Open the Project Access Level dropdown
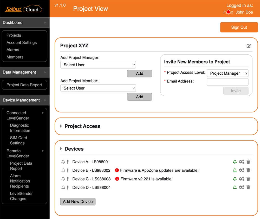This screenshot has width=260, height=219. click(x=227, y=73)
